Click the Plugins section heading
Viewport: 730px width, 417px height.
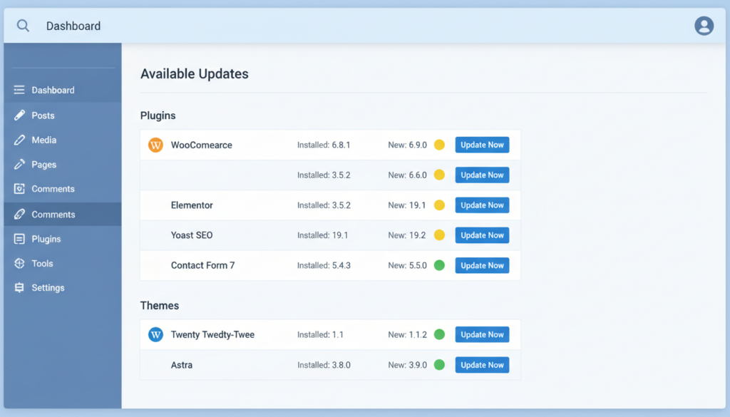158,115
